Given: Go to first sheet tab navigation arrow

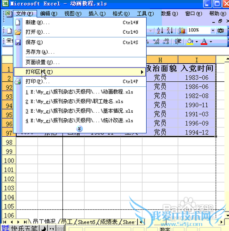Looking at the screenshot, I should coord(5,222).
